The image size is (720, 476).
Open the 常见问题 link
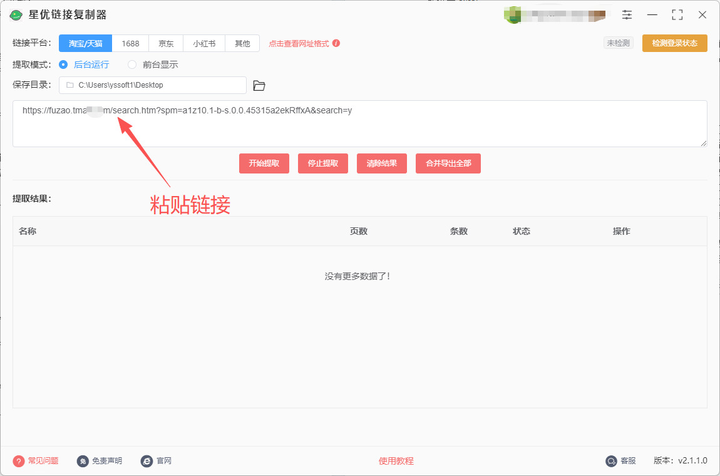click(x=43, y=461)
